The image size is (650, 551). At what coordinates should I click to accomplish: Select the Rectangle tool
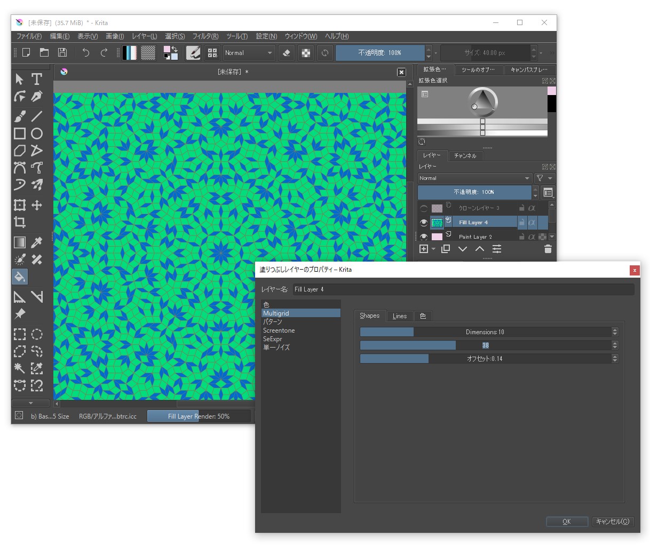(x=20, y=133)
